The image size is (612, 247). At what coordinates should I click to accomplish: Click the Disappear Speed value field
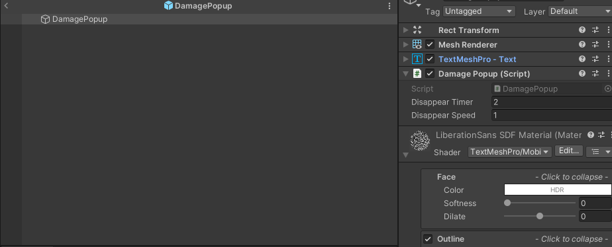552,115
